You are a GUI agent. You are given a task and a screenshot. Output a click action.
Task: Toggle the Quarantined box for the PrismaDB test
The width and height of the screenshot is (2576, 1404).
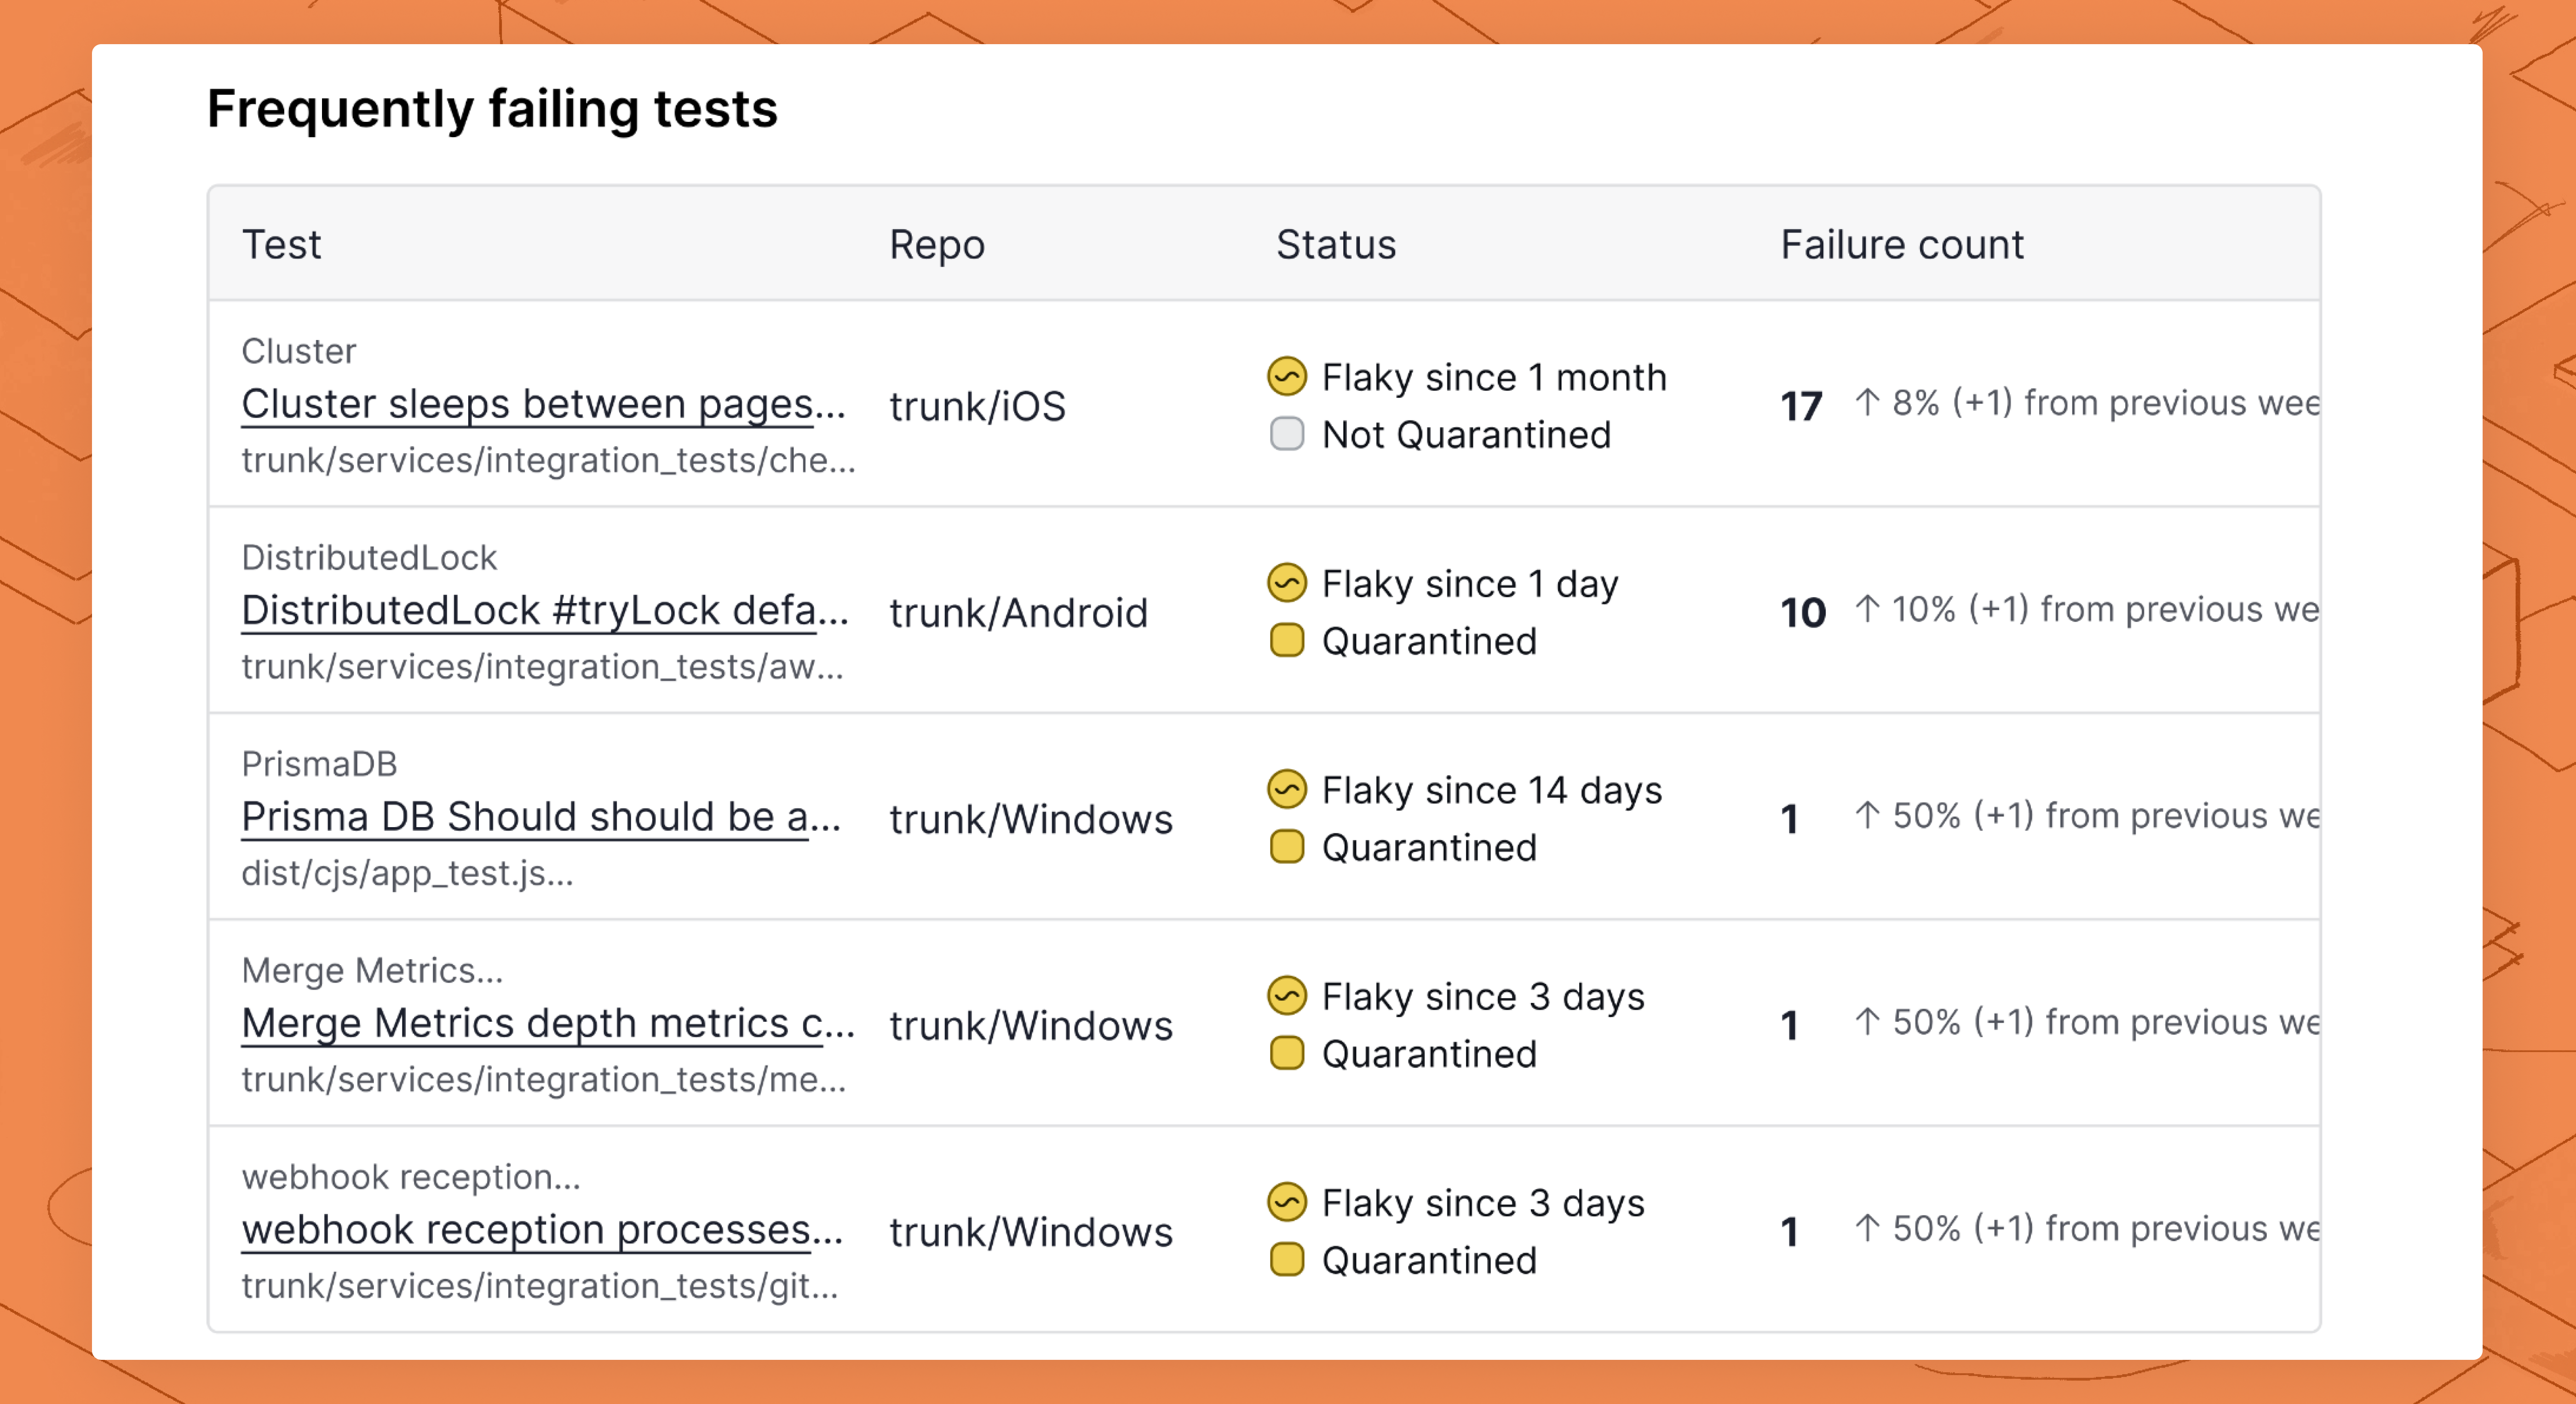[x=1287, y=847]
